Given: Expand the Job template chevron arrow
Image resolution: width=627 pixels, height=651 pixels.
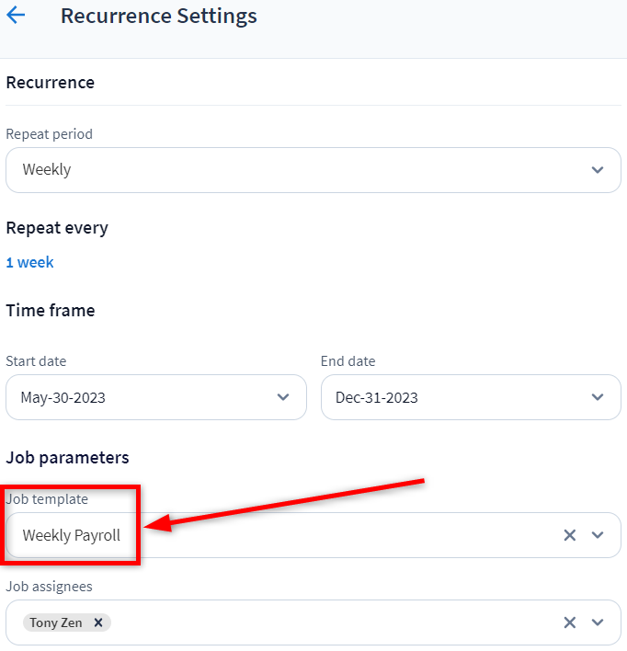Looking at the screenshot, I should click(598, 535).
